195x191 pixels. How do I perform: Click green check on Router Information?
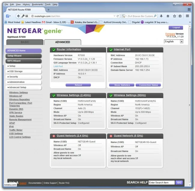(x=54, y=50)
